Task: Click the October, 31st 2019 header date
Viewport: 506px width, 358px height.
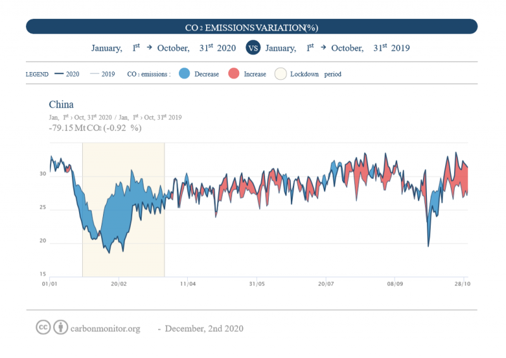Action: pos(371,48)
